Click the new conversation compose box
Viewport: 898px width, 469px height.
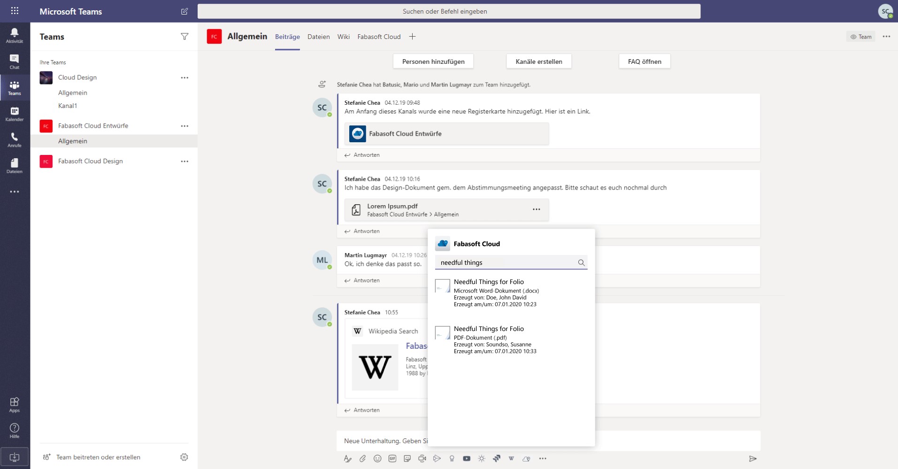click(x=548, y=441)
